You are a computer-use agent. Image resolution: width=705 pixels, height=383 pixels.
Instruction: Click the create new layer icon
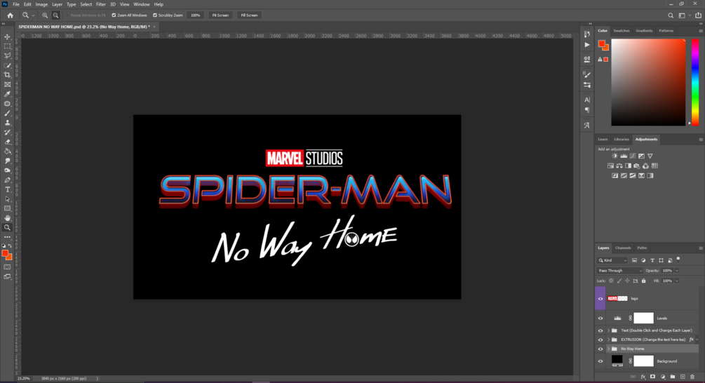pos(683,377)
